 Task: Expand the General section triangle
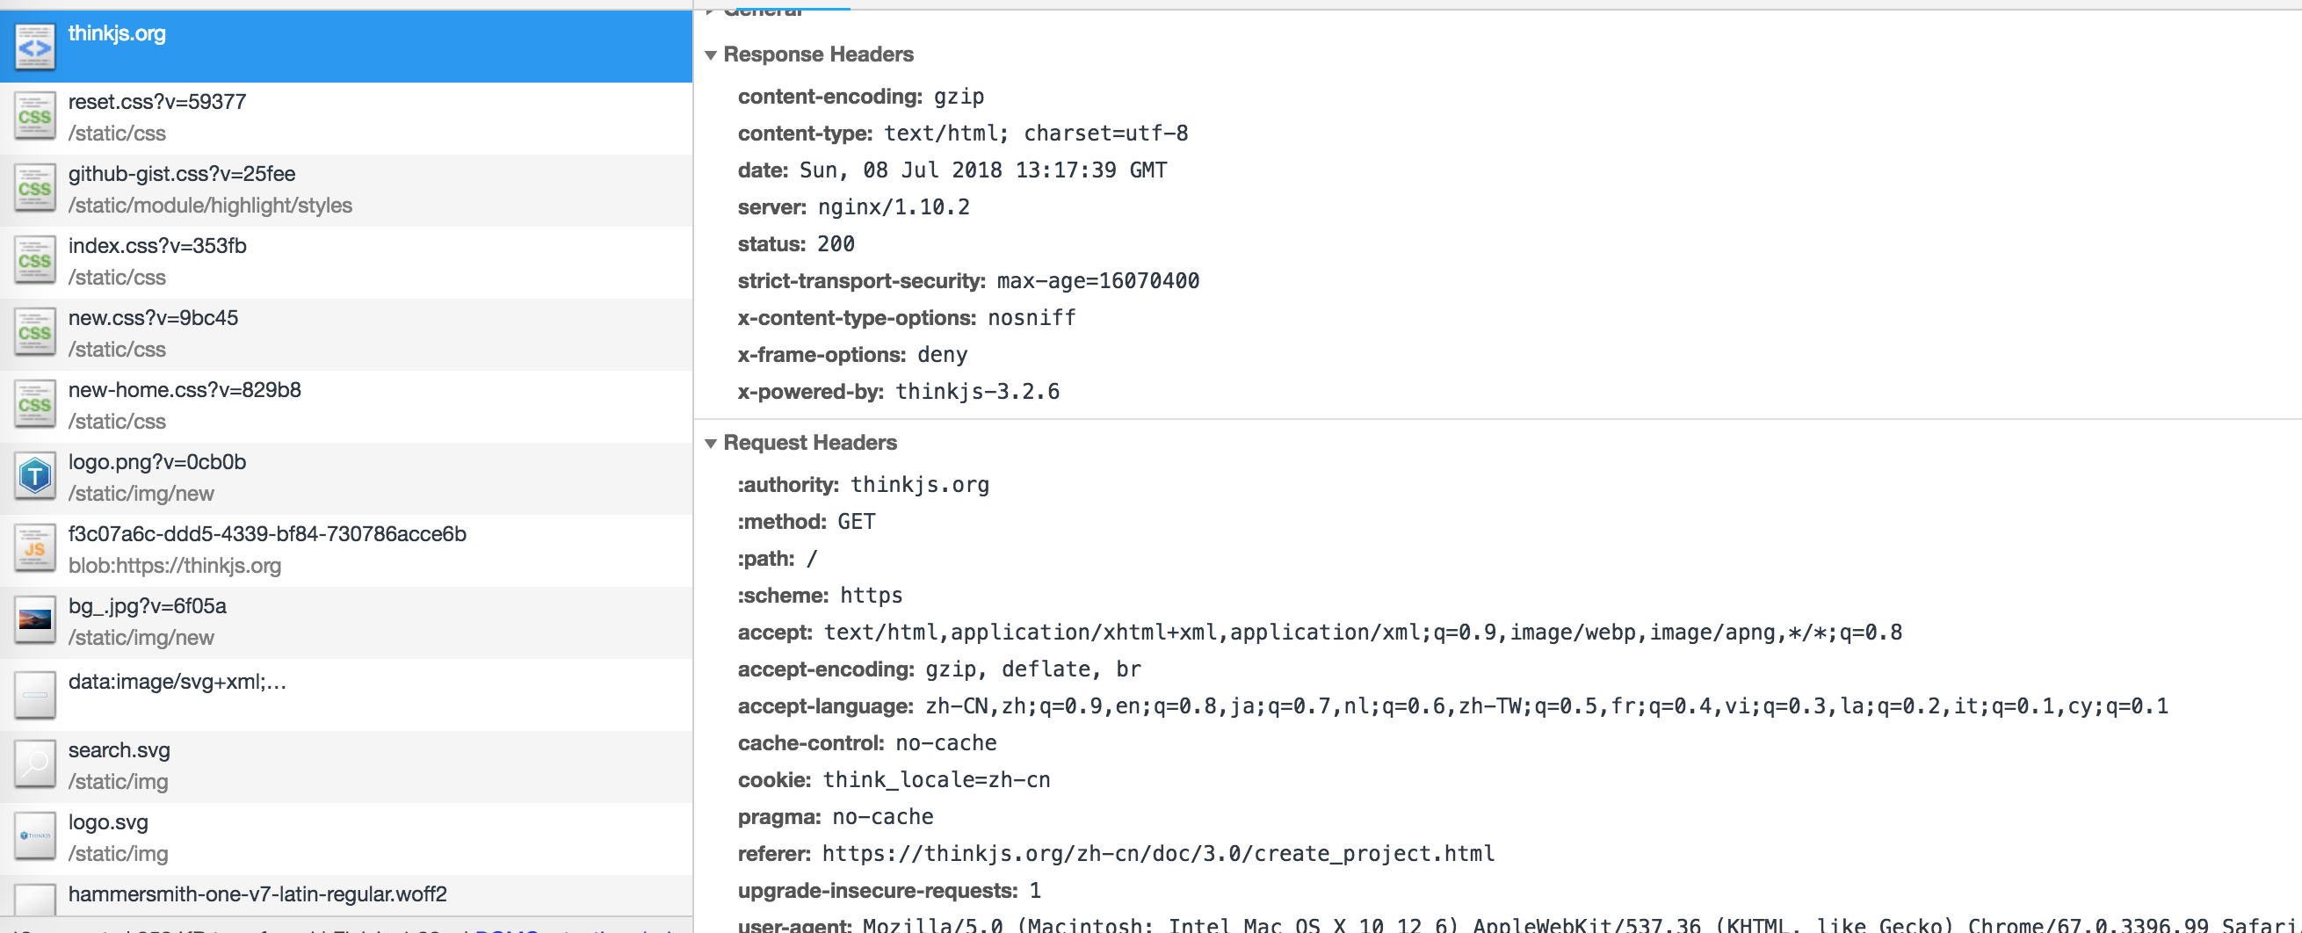point(711,11)
